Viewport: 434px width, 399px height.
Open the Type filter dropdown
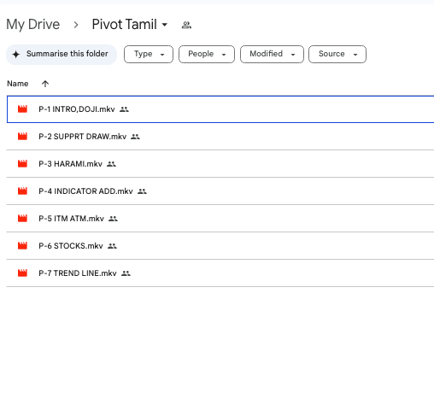(149, 54)
